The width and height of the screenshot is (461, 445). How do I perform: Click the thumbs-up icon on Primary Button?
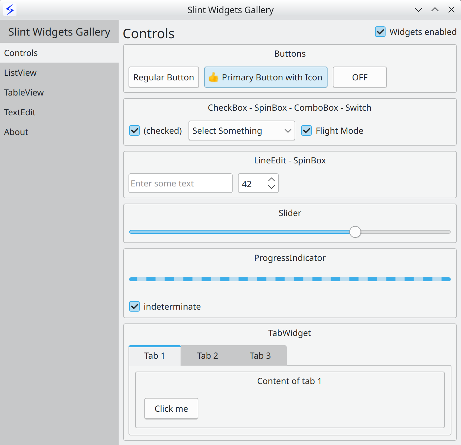tap(214, 77)
